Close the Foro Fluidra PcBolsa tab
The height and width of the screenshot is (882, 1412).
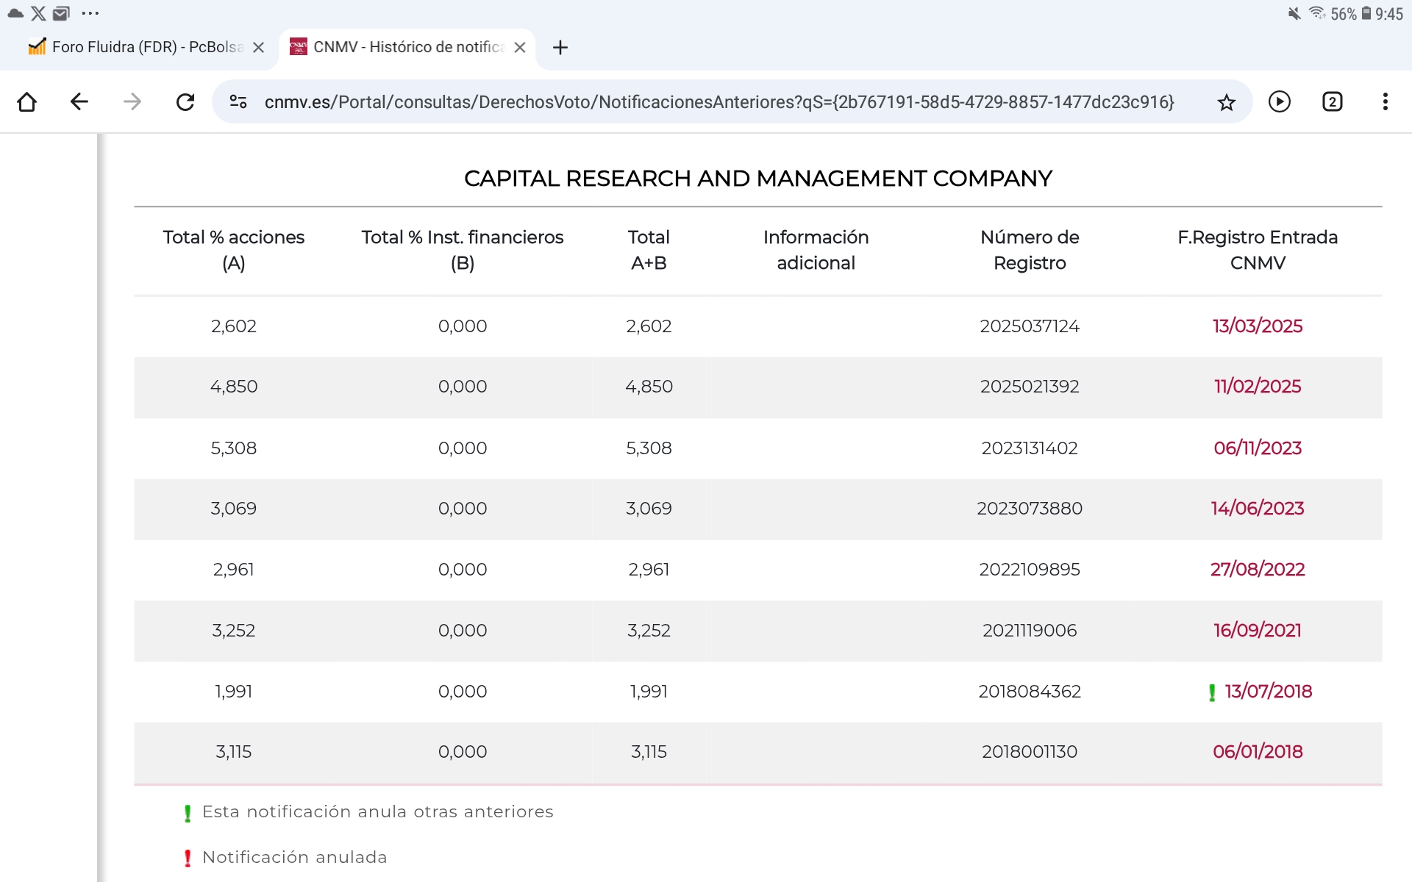click(258, 47)
